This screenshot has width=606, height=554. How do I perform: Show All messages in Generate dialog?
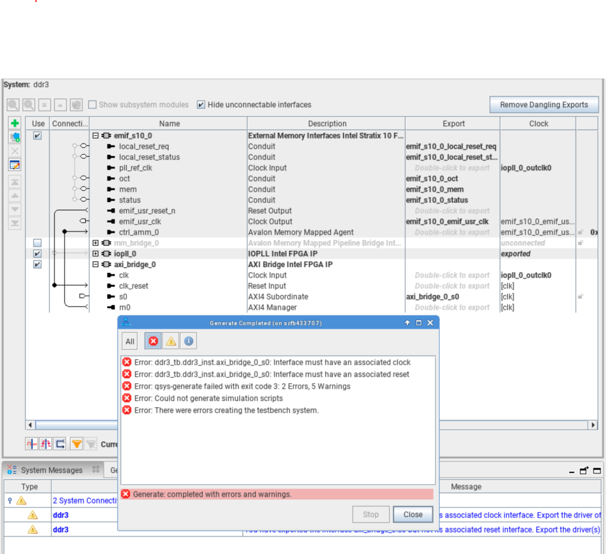click(x=130, y=341)
